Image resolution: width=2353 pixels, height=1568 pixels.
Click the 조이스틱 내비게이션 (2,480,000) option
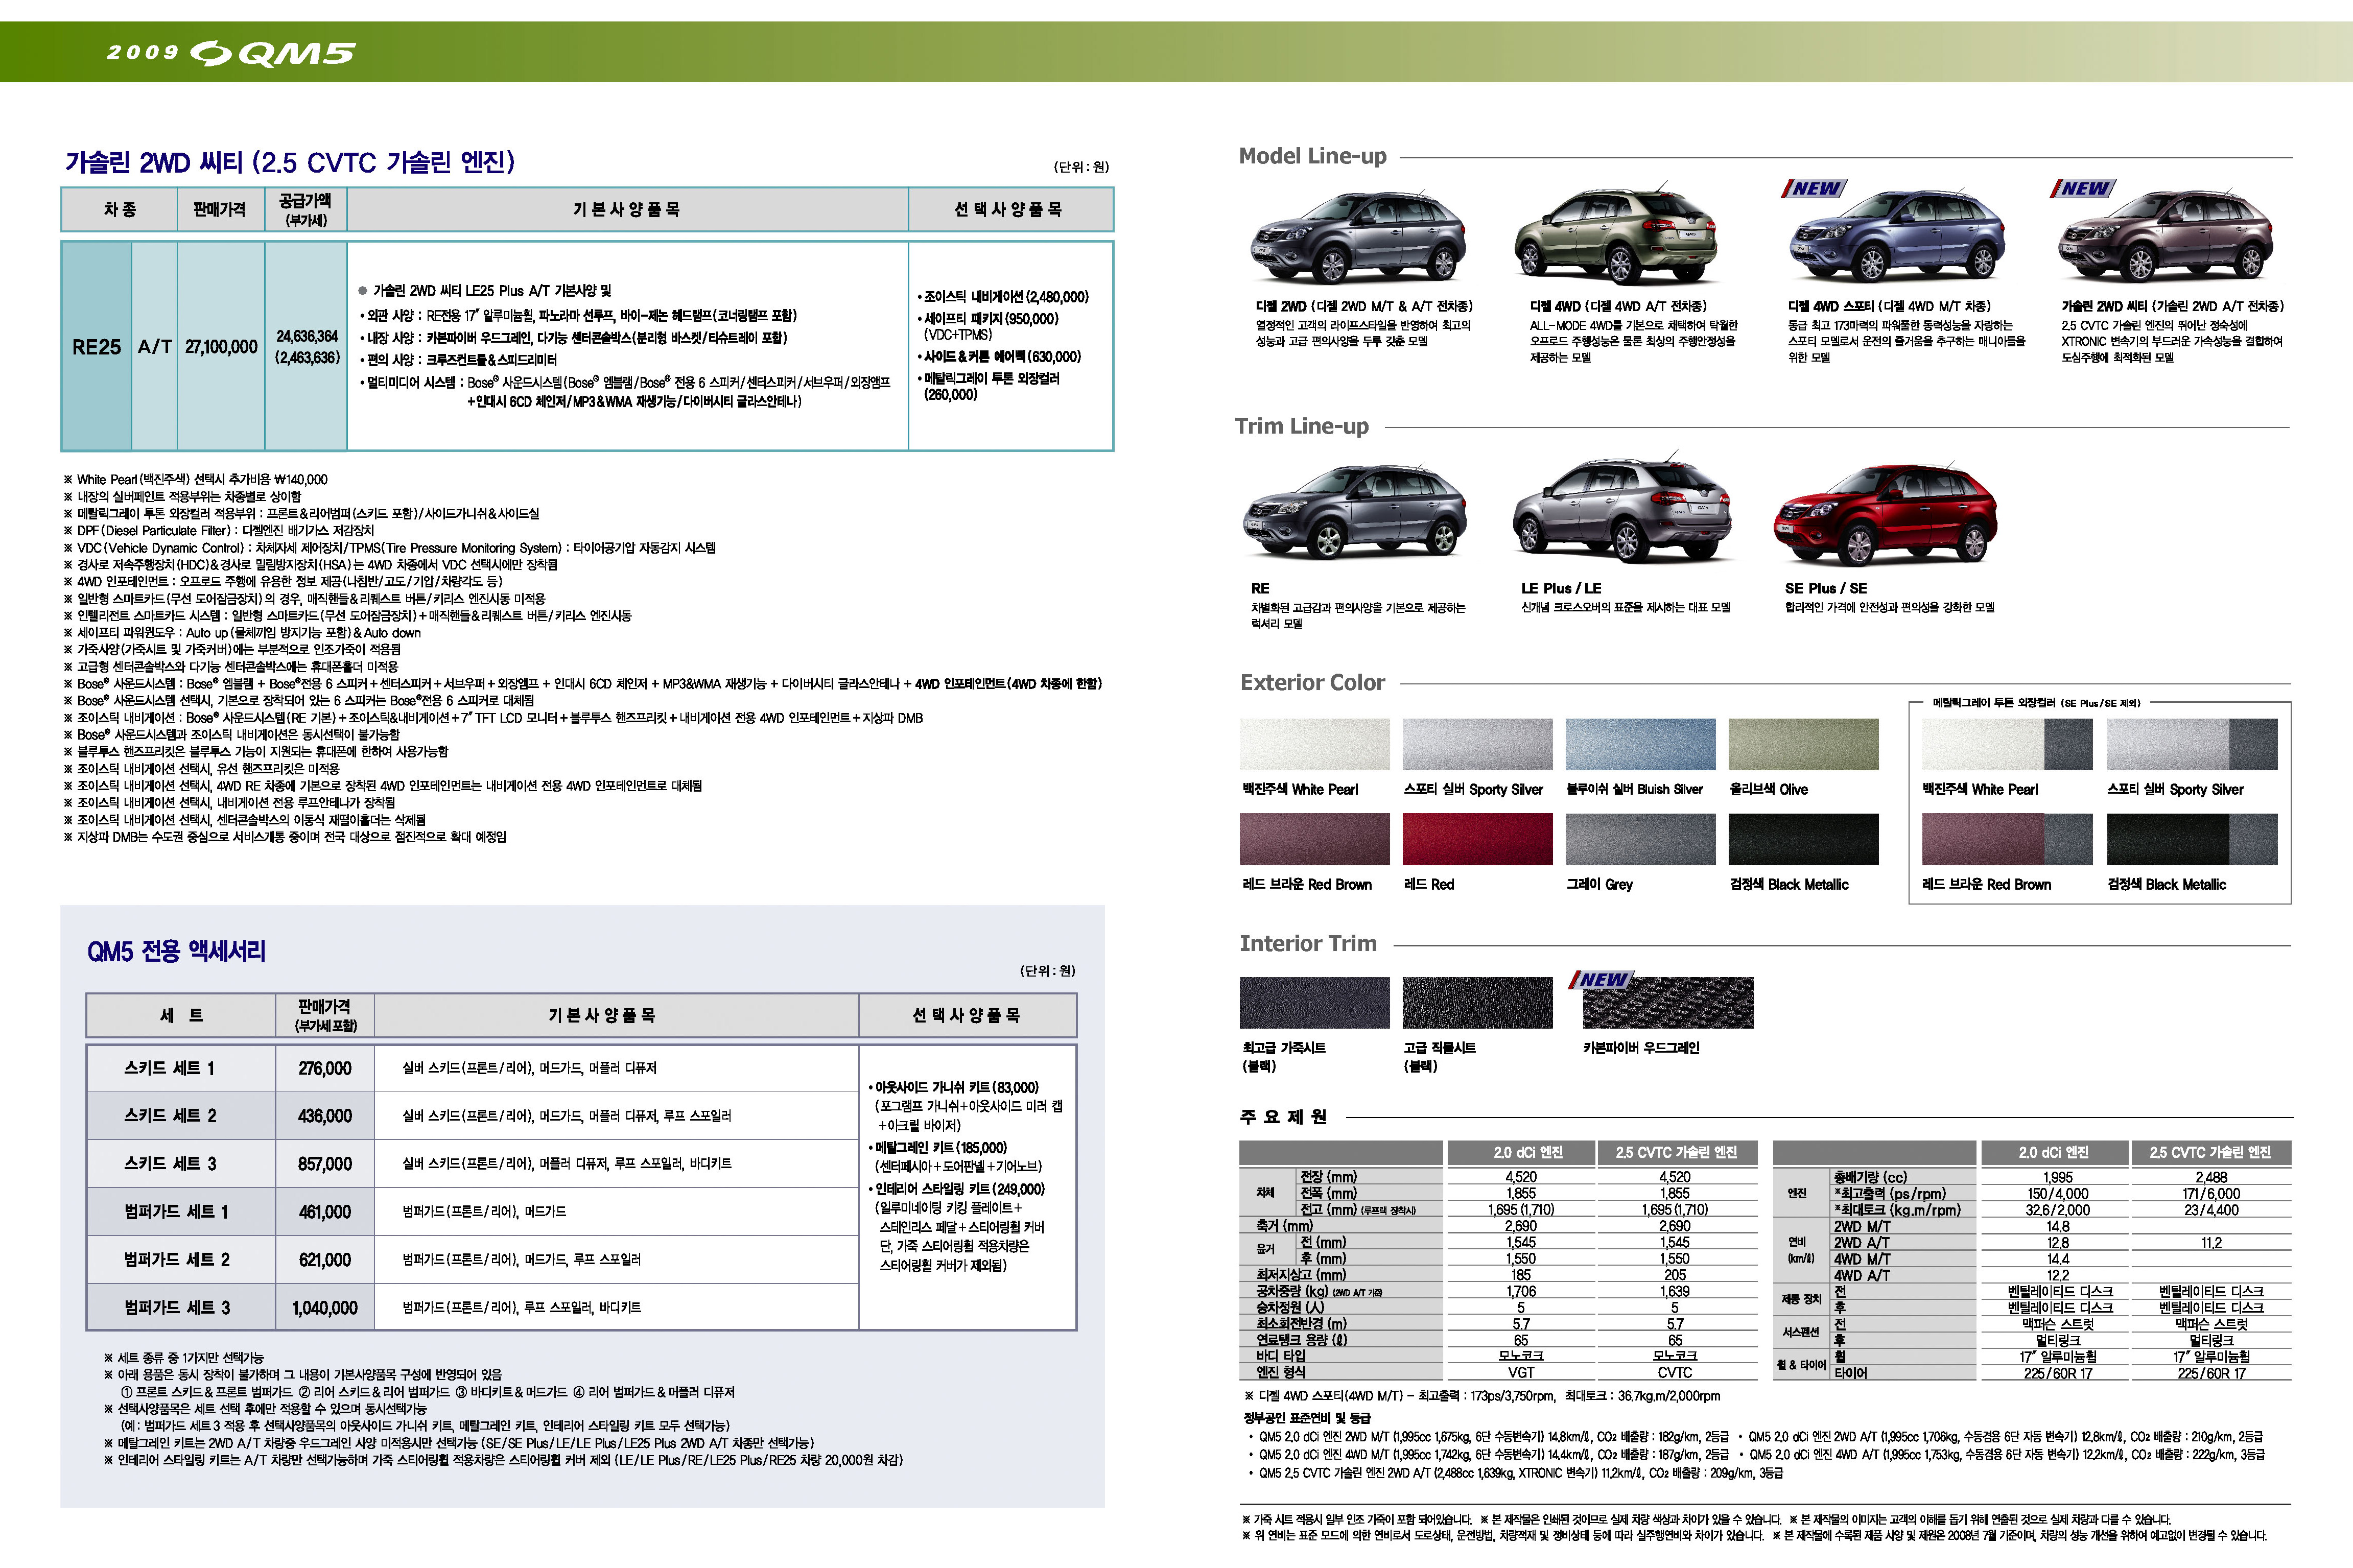(1003, 297)
